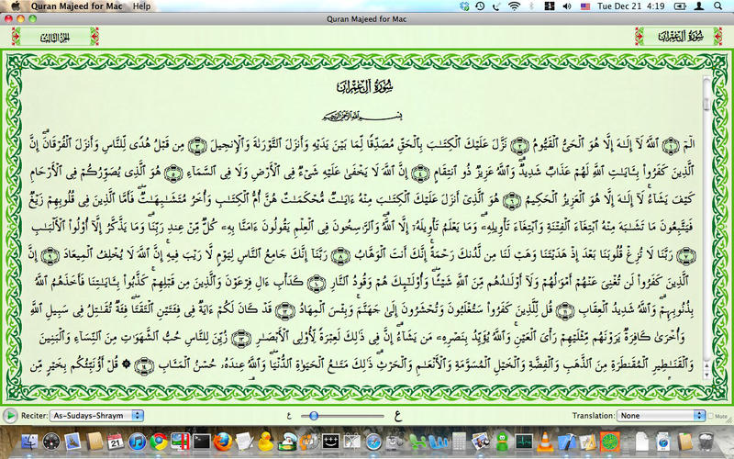
Task: Open the Time Machine menu bar icon
Action: pyautogui.click(x=480, y=6)
